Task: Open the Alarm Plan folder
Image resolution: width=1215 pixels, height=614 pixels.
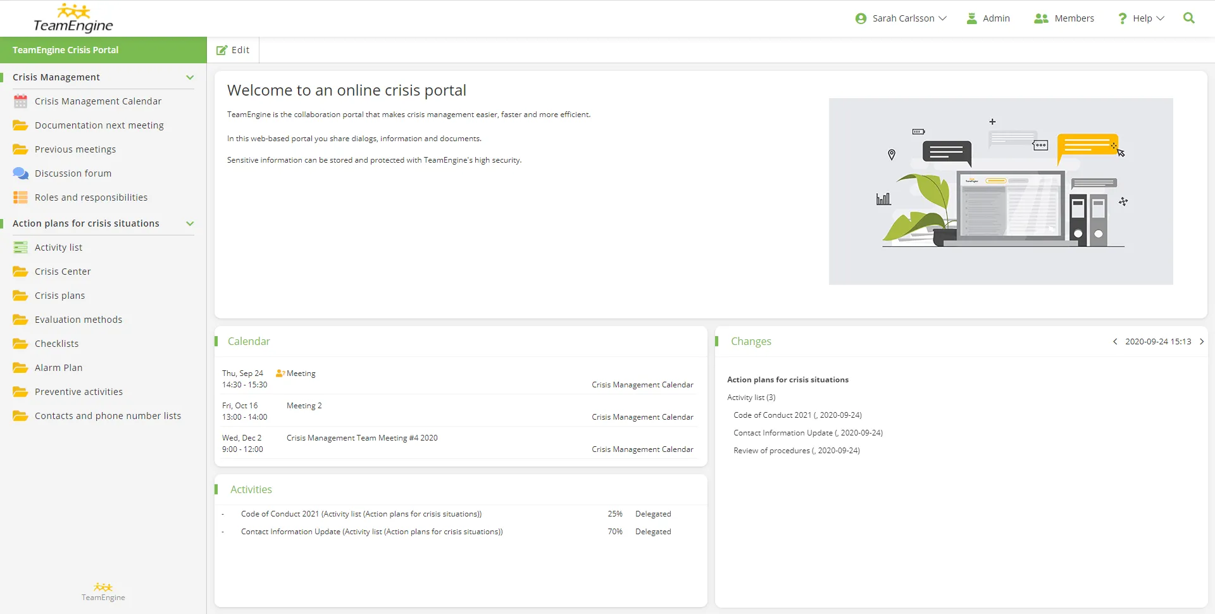Action: click(x=58, y=368)
